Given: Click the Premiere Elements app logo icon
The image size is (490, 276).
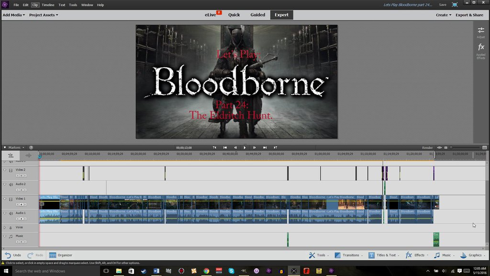Looking at the screenshot, I should [5, 5].
